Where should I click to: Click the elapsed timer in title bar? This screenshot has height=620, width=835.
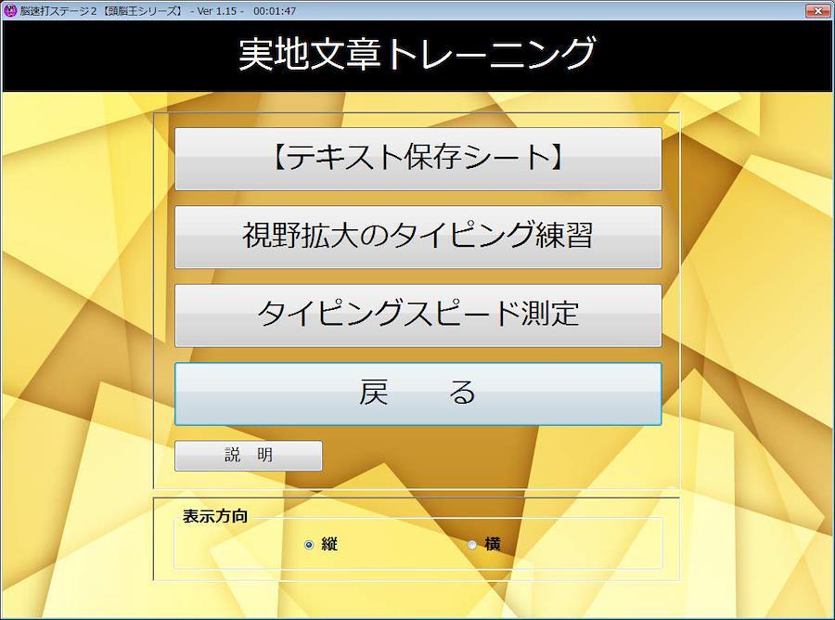pyautogui.click(x=275, y=10)
